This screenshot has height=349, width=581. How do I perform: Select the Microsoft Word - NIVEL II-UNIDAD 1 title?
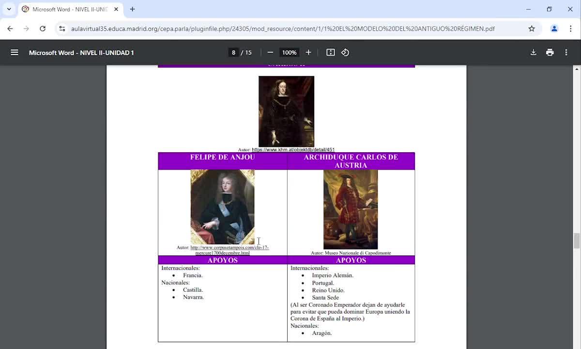[81, 52]
